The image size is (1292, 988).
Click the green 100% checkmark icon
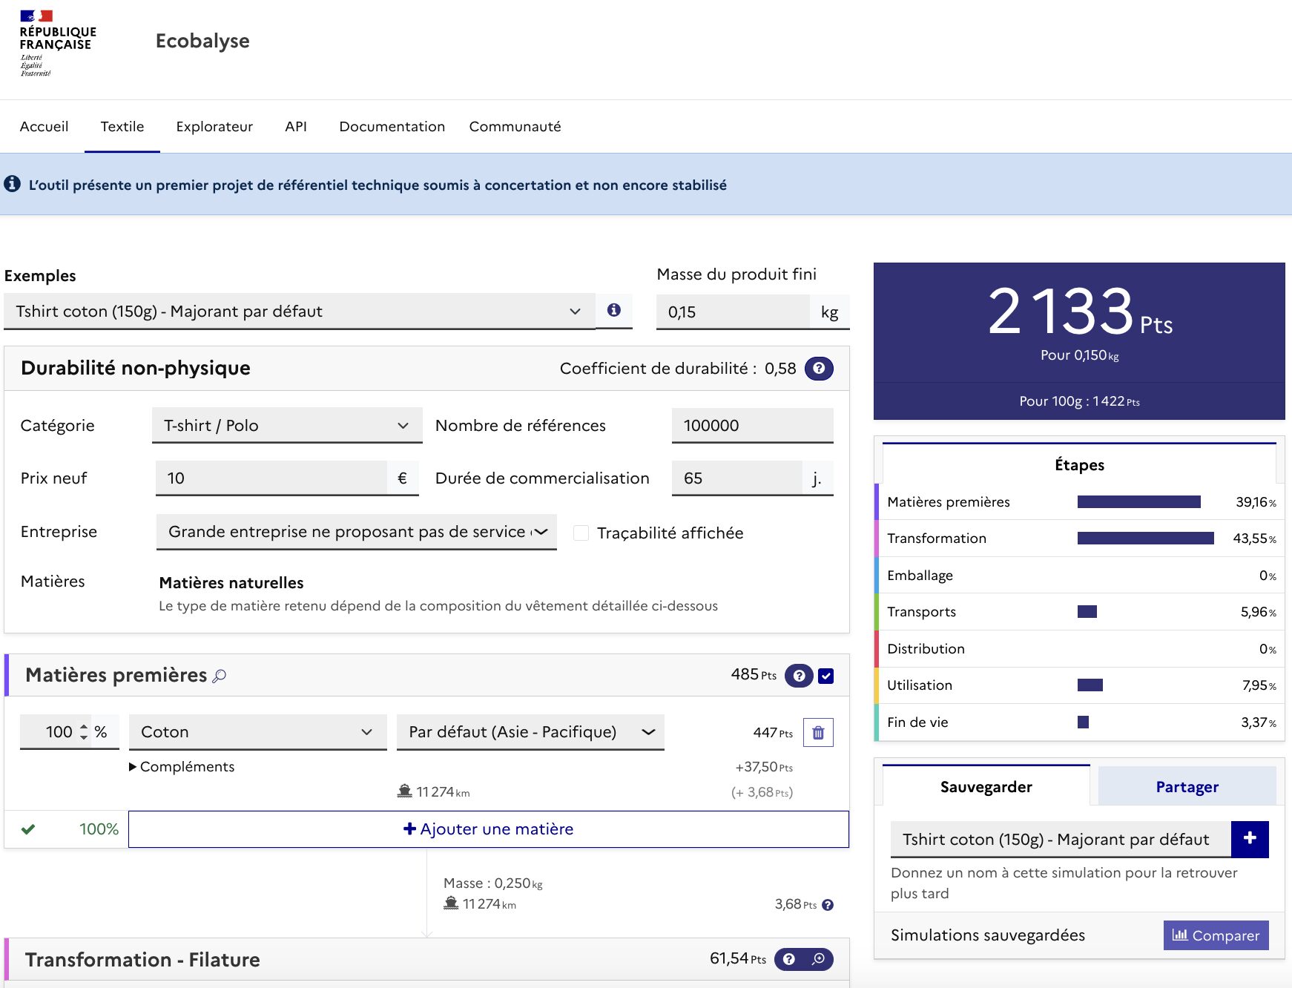pos(28,829)
